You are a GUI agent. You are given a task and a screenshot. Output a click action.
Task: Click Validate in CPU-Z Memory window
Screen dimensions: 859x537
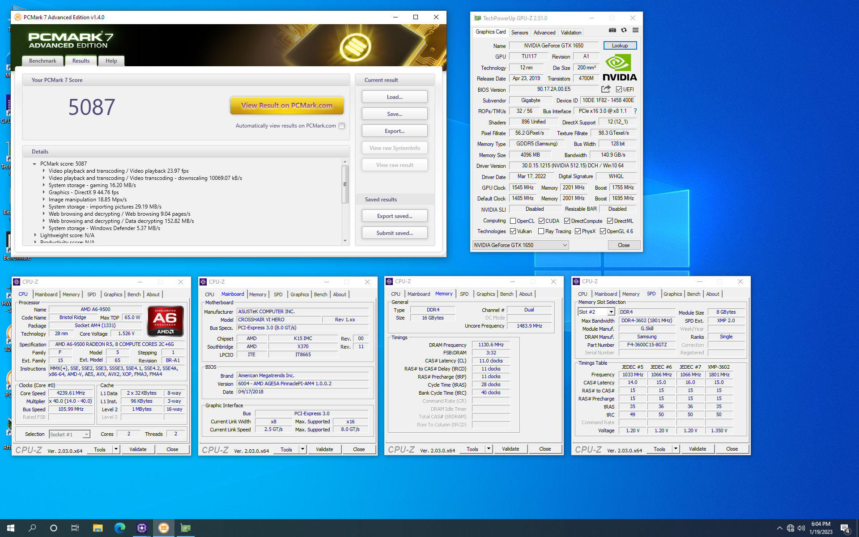pos(510,448)
